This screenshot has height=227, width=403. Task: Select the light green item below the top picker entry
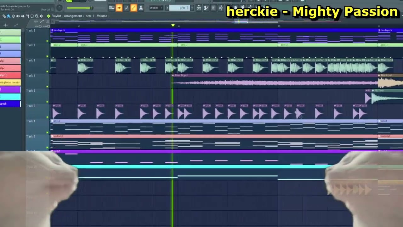[x=10, y=39]
